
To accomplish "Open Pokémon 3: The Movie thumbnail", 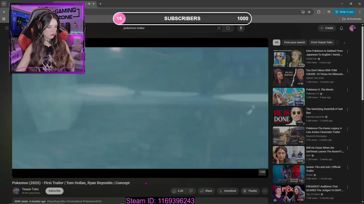I will click(x=289, y=97).
